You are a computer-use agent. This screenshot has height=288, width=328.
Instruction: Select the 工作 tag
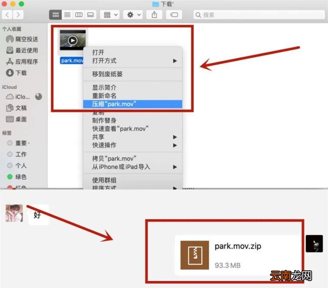pyautogui.click(x=17, y=154)
